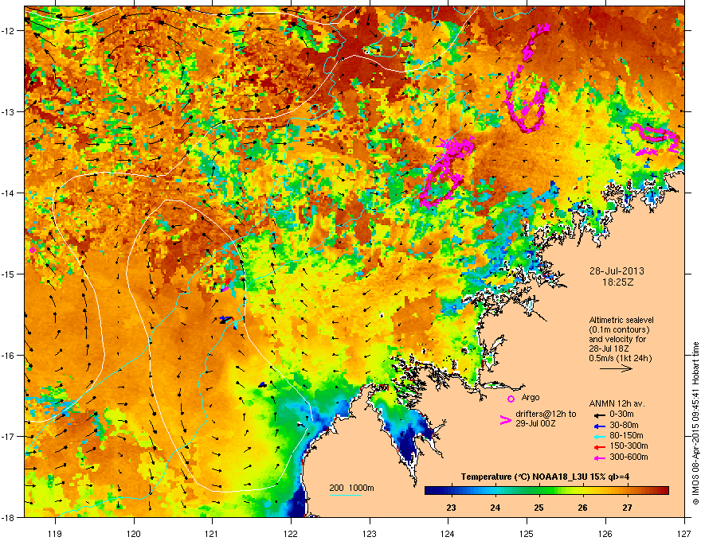The image size is (701, 541).
Task: Click the longitude axis label "127"
Action: tap(684, 533)
